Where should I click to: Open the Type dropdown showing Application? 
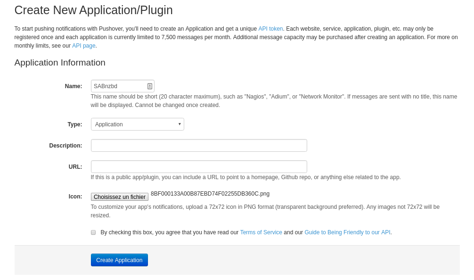tap(138, 124)
